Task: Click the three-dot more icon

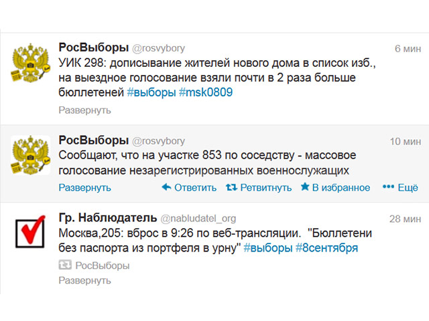Action: [387, 188]
